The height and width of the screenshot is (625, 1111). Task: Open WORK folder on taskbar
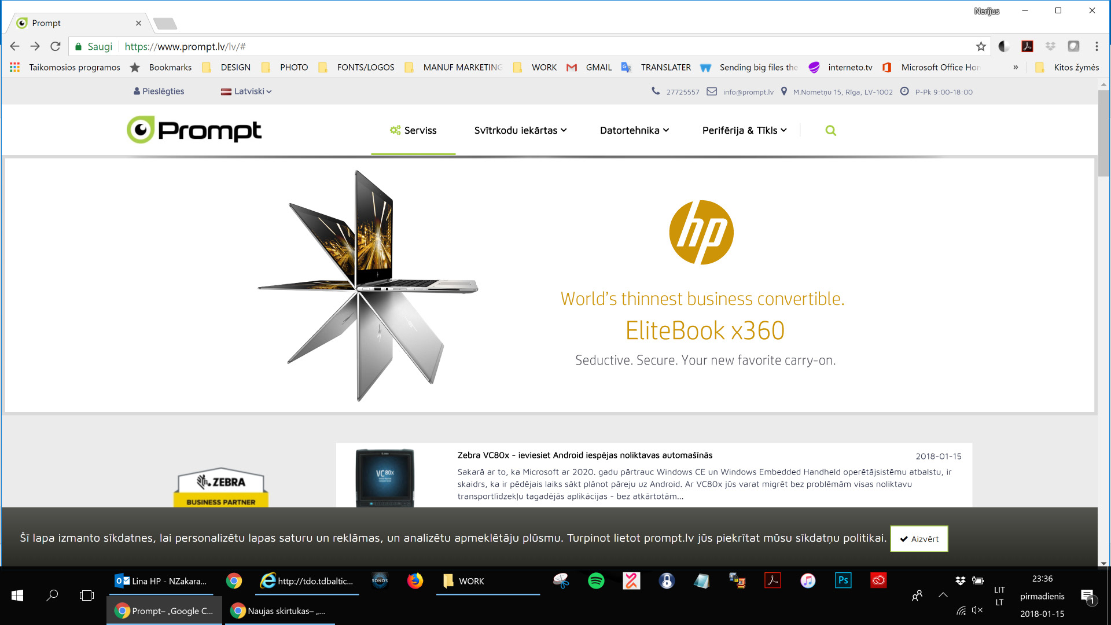[488, 581]
